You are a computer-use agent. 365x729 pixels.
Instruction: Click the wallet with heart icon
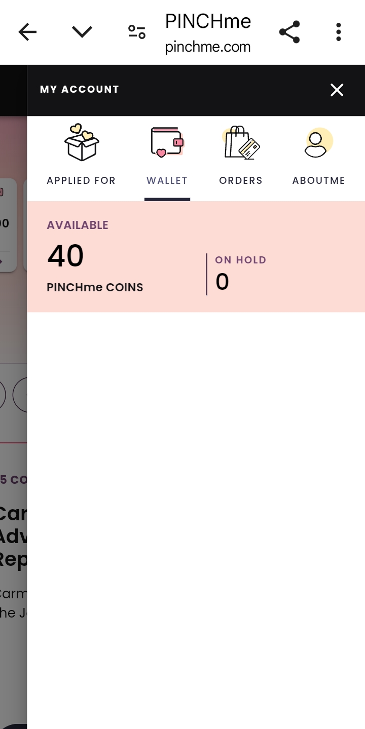(x=167, y=142)
